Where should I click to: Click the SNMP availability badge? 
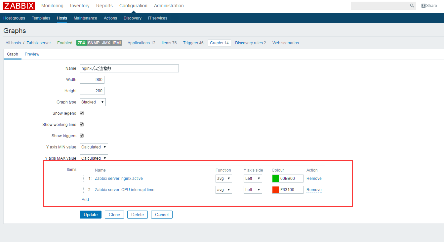(94, 43)
